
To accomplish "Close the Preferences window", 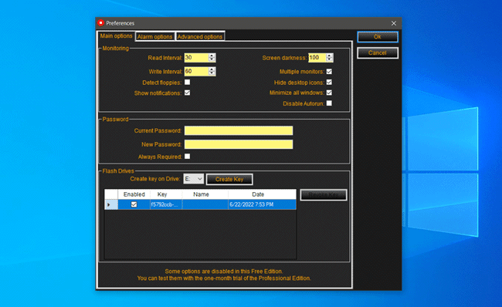I will [393, 23].
